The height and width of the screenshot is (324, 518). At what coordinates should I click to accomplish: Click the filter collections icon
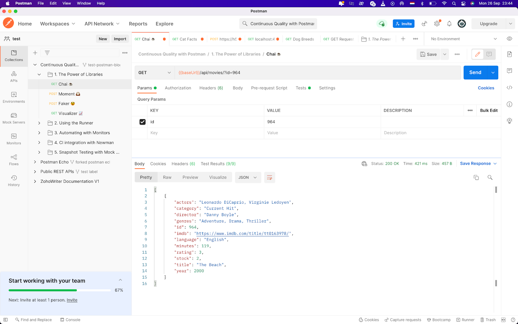pos(47,53)
